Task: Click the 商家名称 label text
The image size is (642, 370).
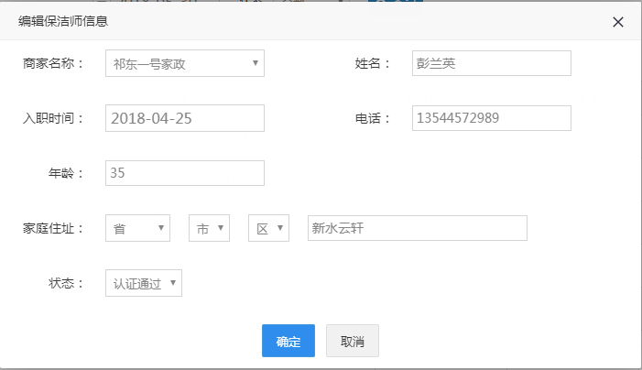Action: tap(53, 63)
